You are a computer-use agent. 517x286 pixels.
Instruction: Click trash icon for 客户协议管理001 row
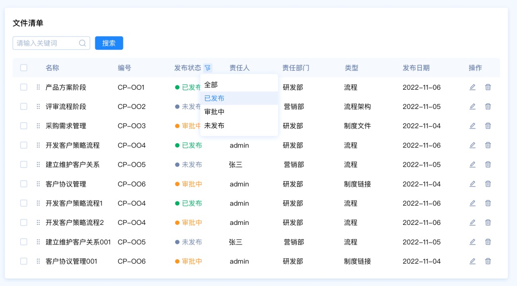tap(488, 261)
